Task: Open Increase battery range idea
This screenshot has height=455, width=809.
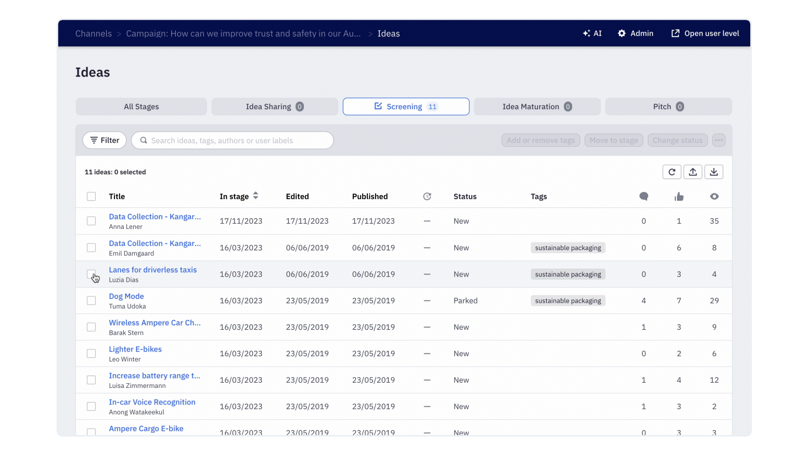Action: [155, 376]
